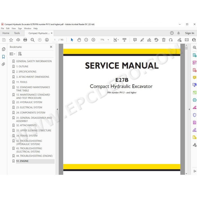Viewport: 197px width, 197px height.
Task: Click the Sign In link
Action: pos(189,33)
